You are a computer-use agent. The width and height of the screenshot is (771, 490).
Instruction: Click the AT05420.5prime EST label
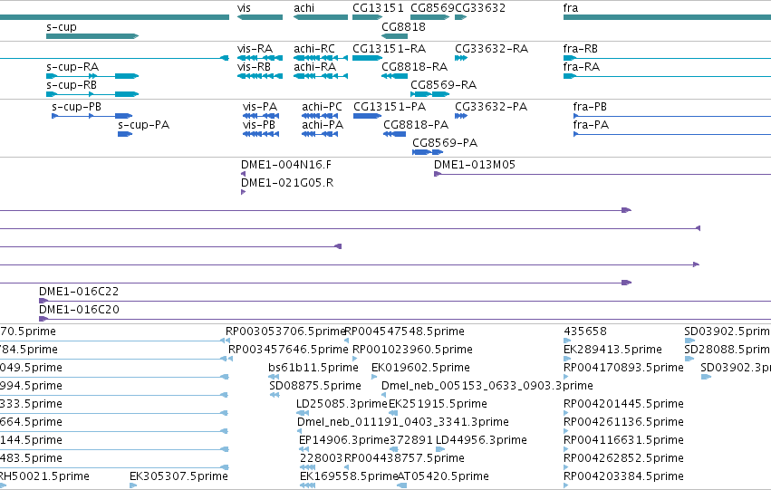tap(443, 476)
